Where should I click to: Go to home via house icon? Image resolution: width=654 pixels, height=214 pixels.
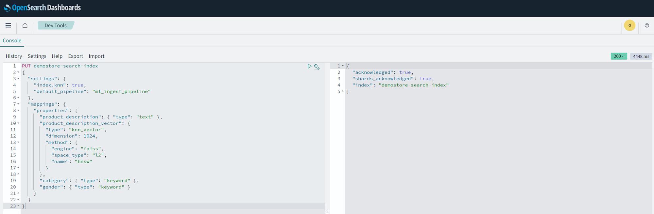coord(25,25)
